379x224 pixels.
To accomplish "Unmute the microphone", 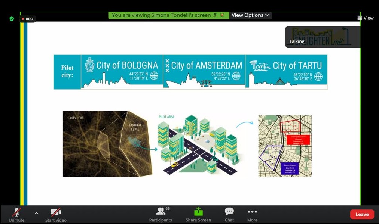I will [16, 214].
